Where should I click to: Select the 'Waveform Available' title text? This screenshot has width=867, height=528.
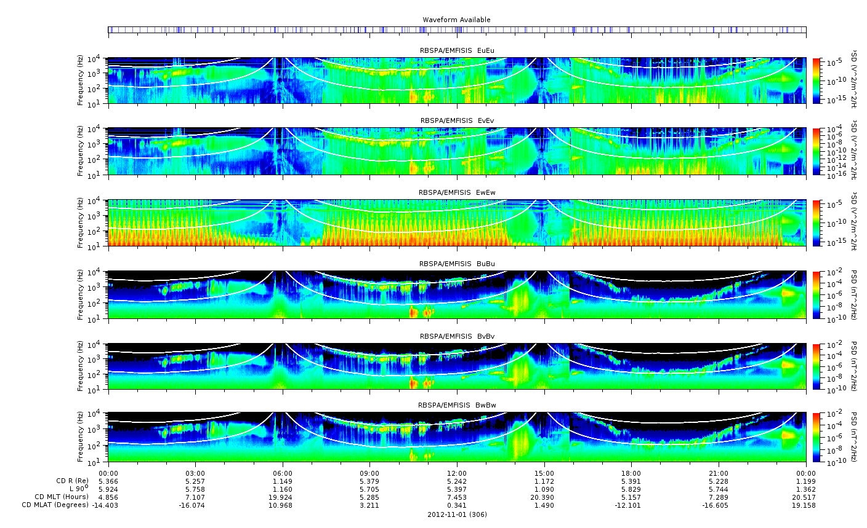[x=456, y=20]
